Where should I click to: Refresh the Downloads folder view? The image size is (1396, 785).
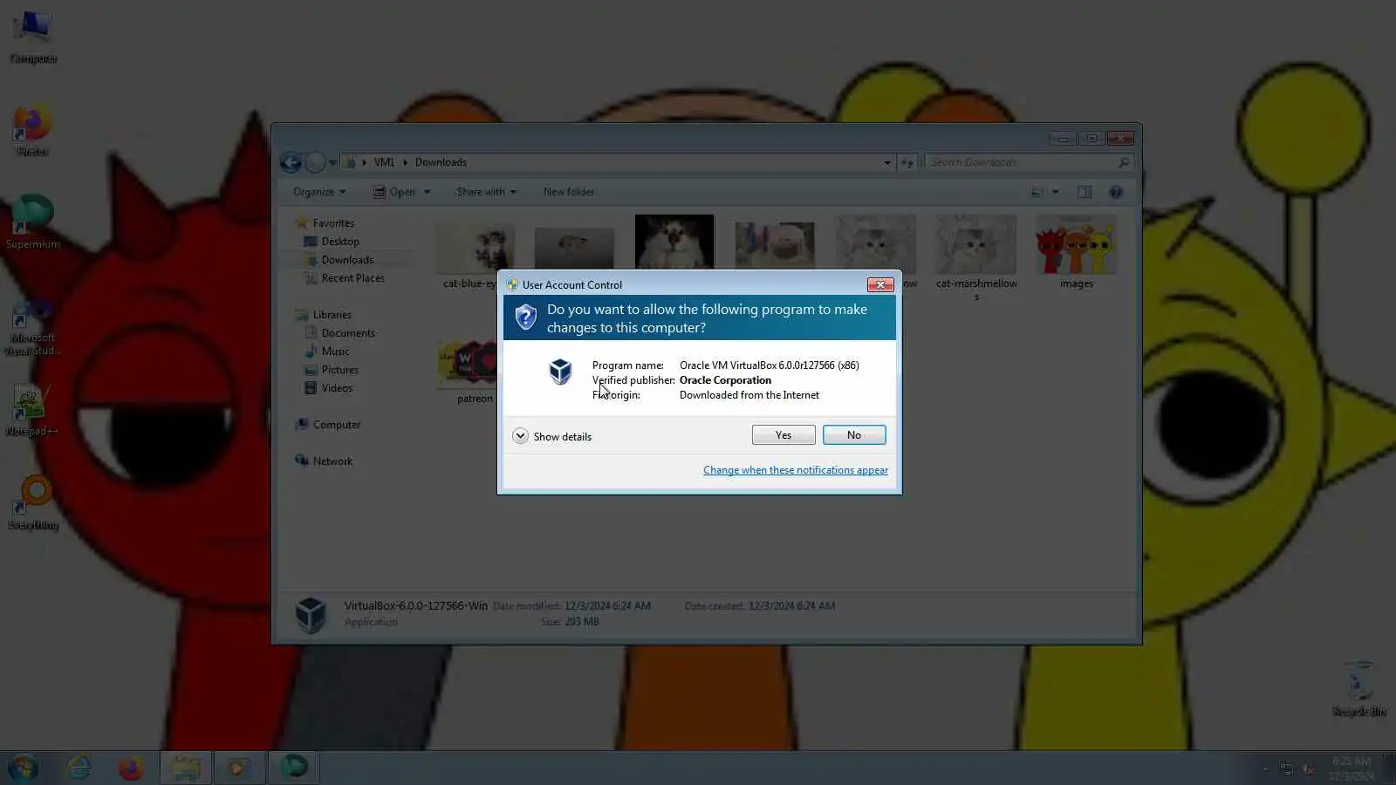[x=907, y=162]
